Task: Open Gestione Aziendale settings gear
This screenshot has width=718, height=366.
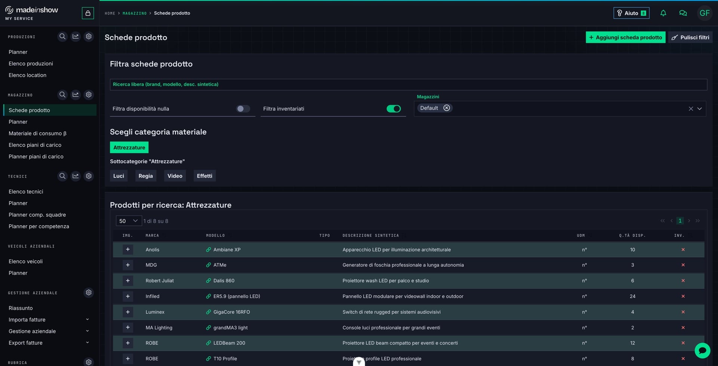Action: (x=89, y=292)
